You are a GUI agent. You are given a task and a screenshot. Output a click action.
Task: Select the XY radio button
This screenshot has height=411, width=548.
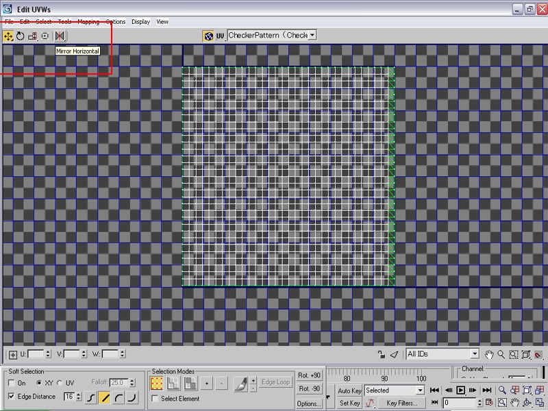(39, 383)
